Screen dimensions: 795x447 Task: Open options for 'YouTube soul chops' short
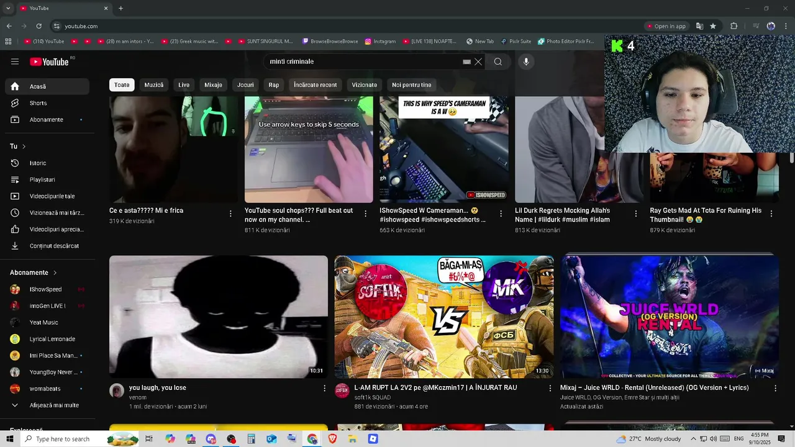(x=366, y=214)
